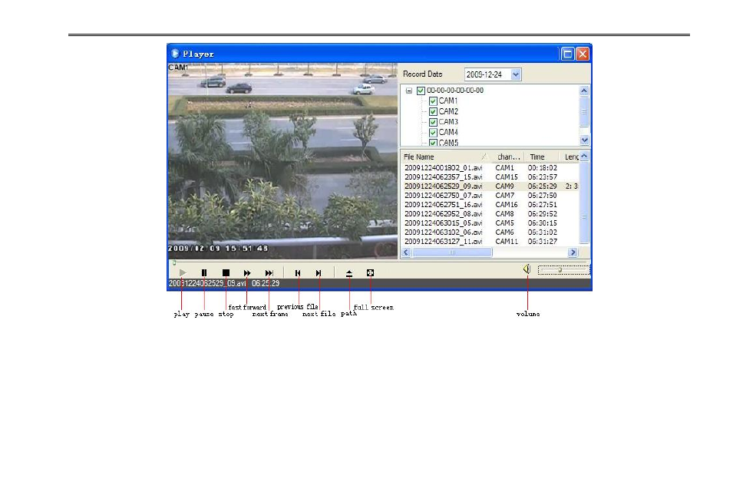Pause the video playback

tap(204, 272)
